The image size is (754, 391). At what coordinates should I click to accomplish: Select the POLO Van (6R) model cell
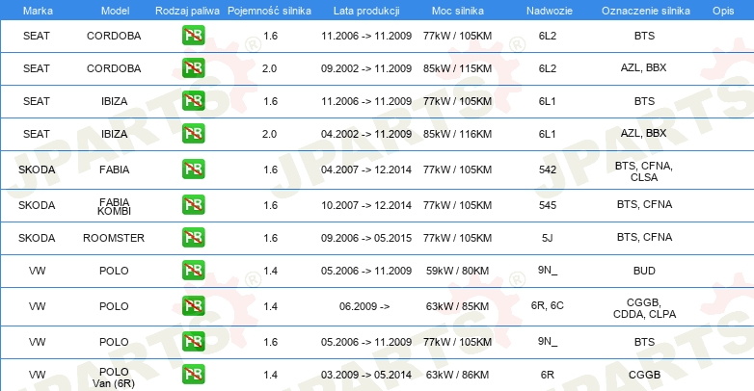click(x=114, y=378)
